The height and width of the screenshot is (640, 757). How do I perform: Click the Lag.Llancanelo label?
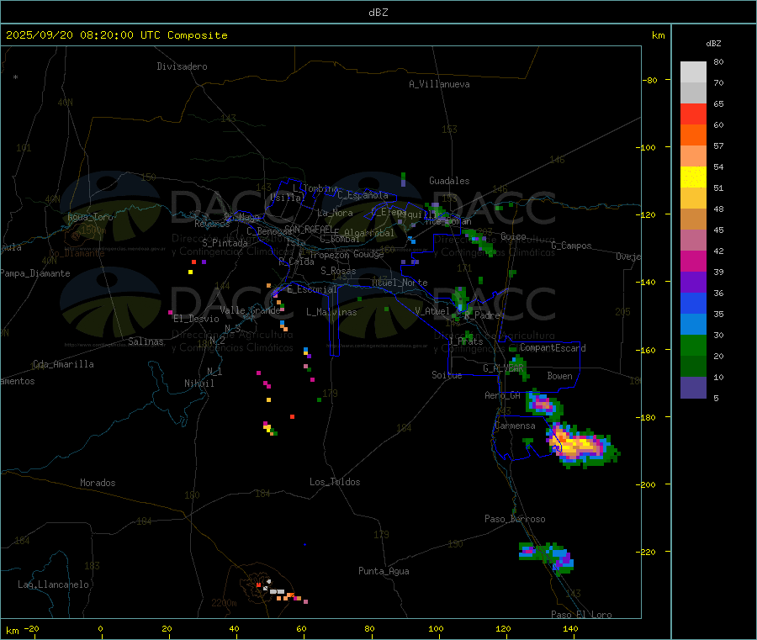coord(54,584)
